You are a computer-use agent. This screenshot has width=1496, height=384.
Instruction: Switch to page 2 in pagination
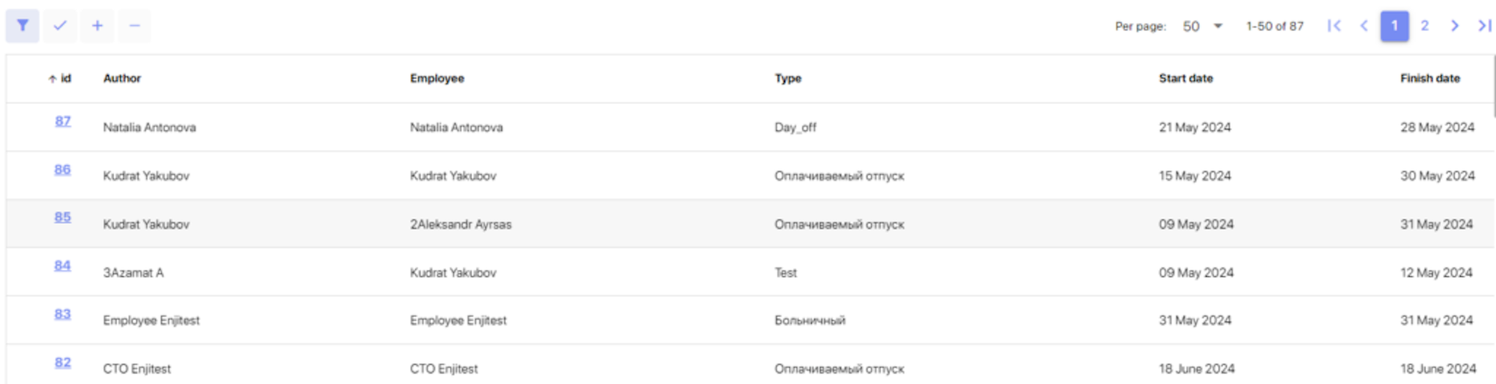coord(1424,26)
